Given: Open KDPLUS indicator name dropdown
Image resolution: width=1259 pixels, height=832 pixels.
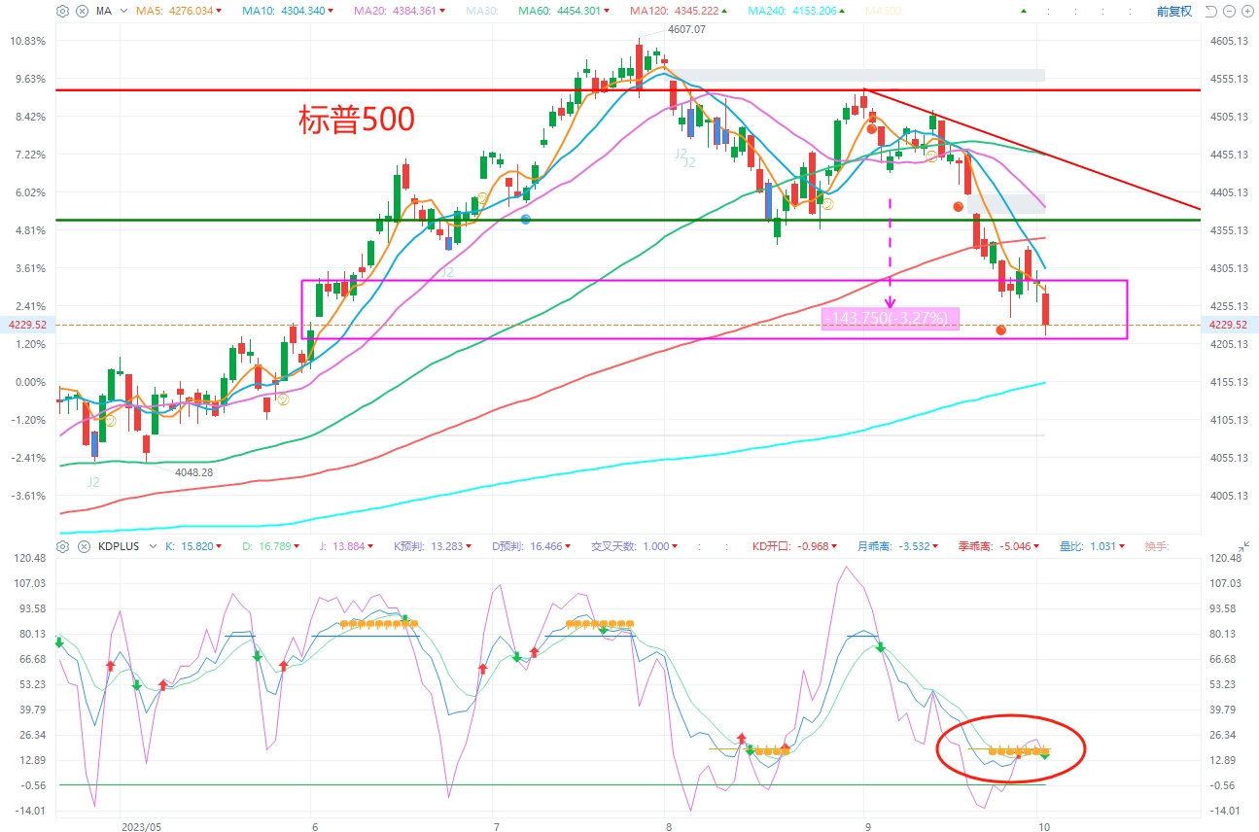Looking at the screenshot, I should coord(153,546).
